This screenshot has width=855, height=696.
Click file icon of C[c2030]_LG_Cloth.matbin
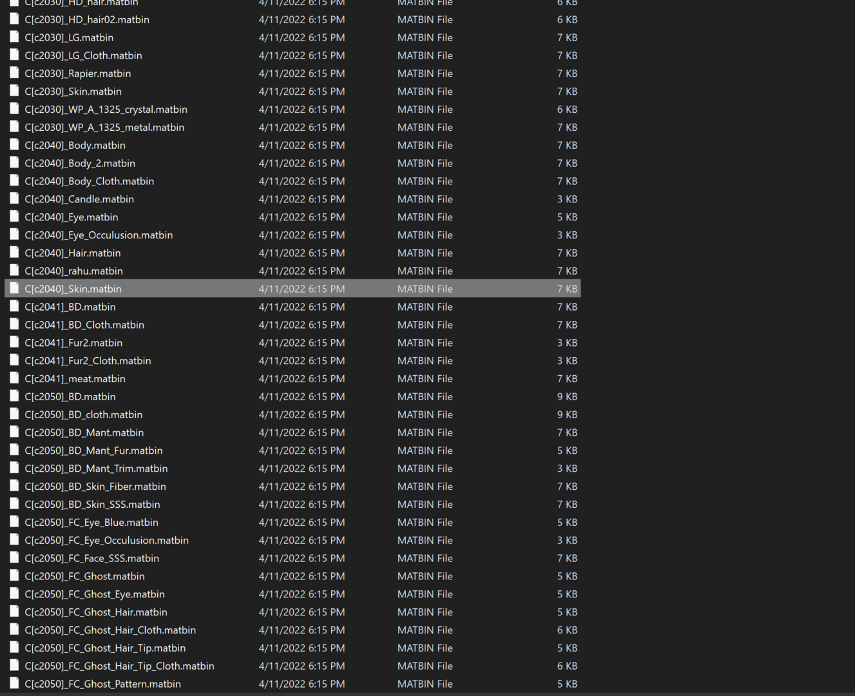(x=14, y=55)
